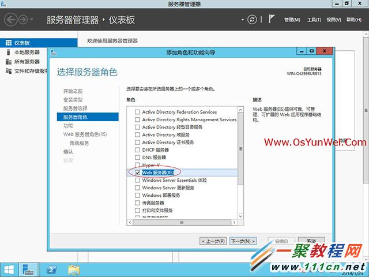The width and height of the screenshot is (369, 277).
Task: Click roles list horizontal scrollbar thumb
Action: point(182,222)
